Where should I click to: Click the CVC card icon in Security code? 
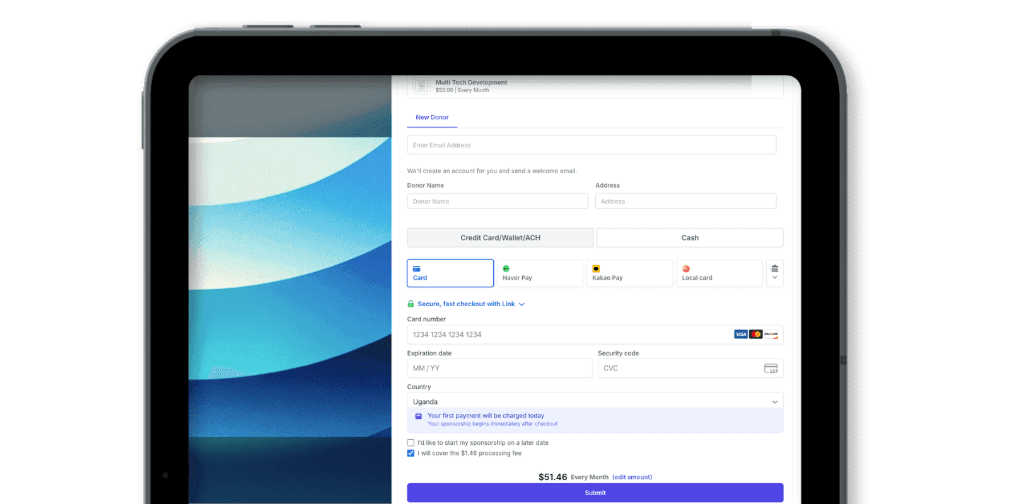tap(771, 369)
